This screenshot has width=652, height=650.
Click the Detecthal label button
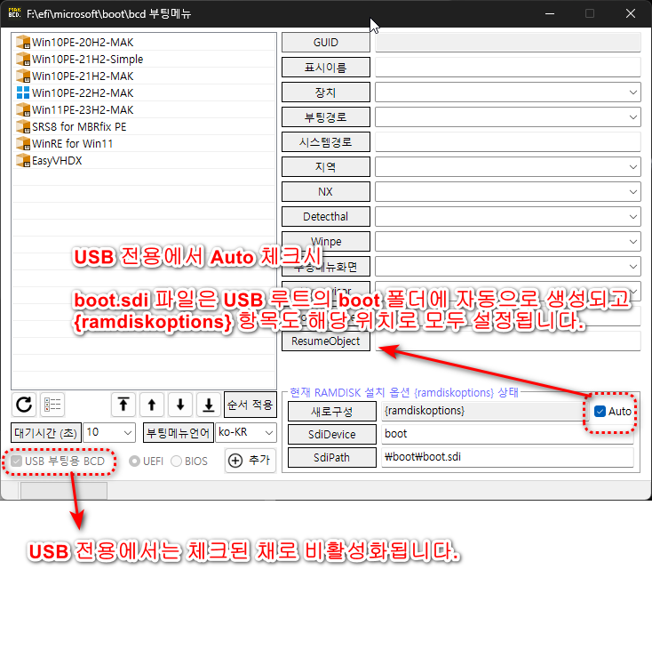(x=326, y=216)
